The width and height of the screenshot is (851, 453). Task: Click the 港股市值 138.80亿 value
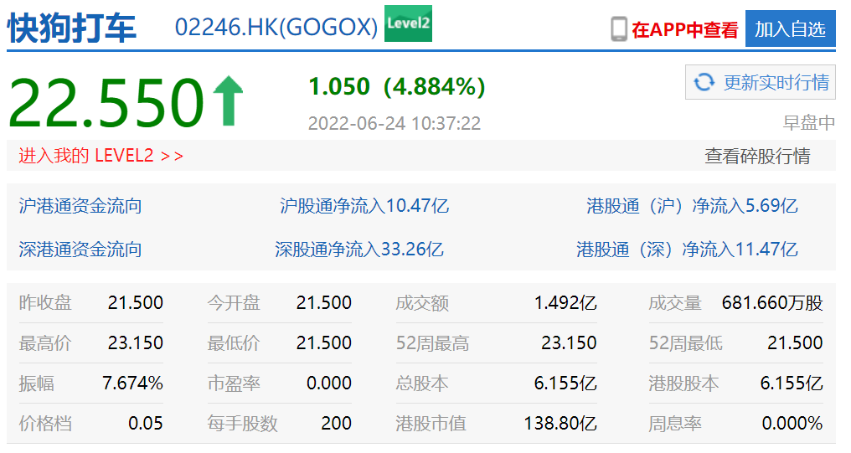560,424
